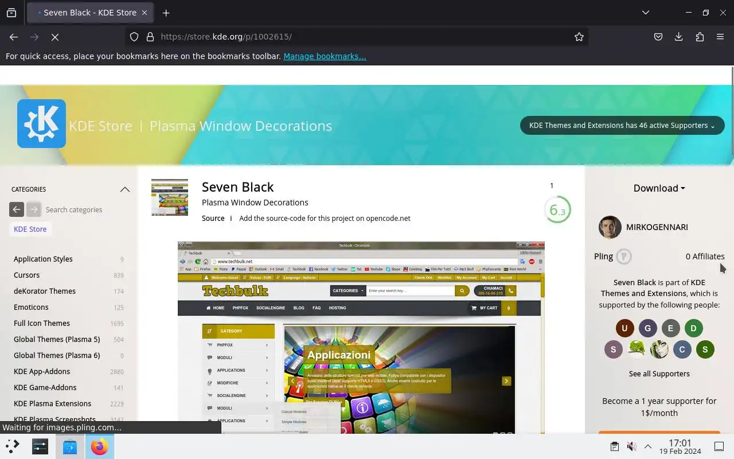Open the Application Styles category
The height and width of the screenshot is (459, 734).
coord(43,259)
